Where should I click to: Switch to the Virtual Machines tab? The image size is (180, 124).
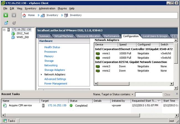(x=64, y=36)
